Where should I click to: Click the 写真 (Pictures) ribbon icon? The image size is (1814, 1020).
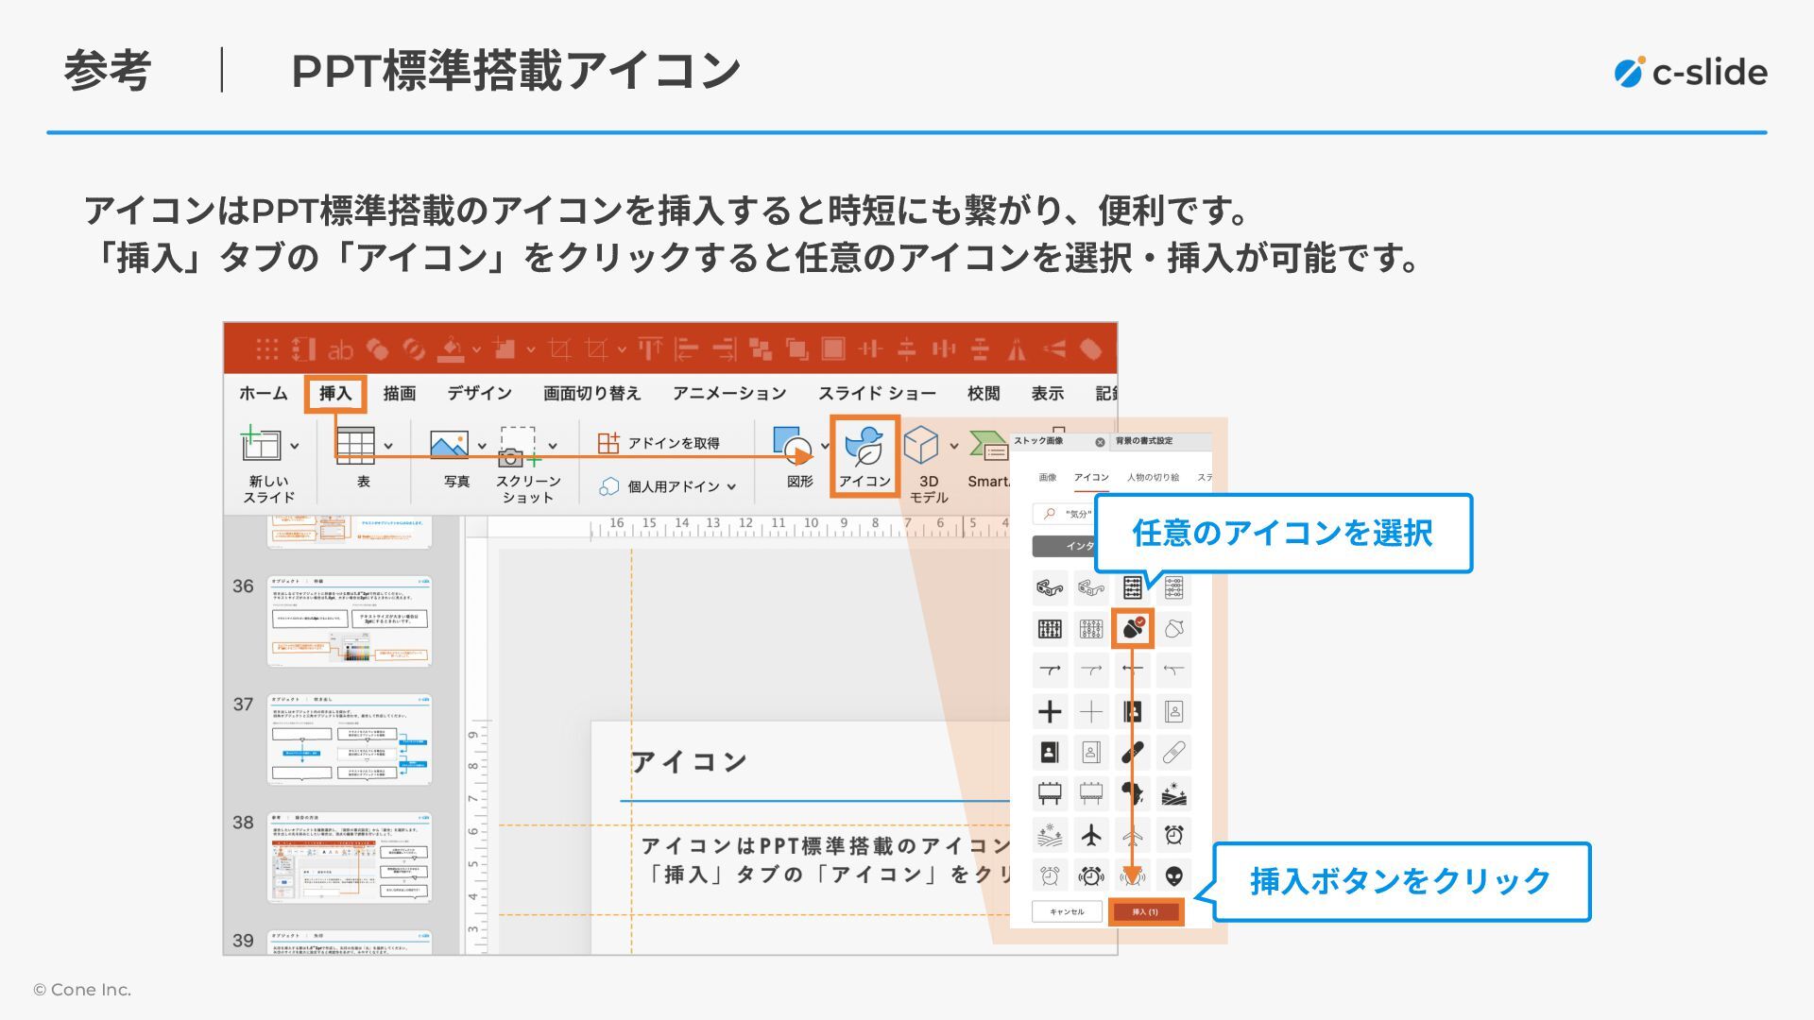[x=449, y=446]
